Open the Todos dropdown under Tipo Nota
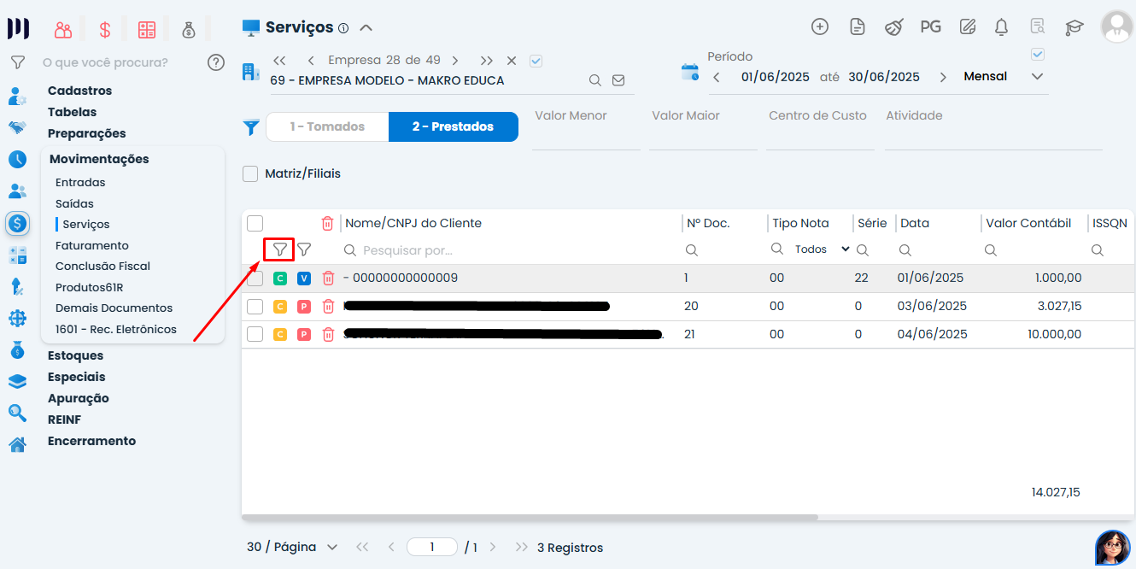 (822, 249)
